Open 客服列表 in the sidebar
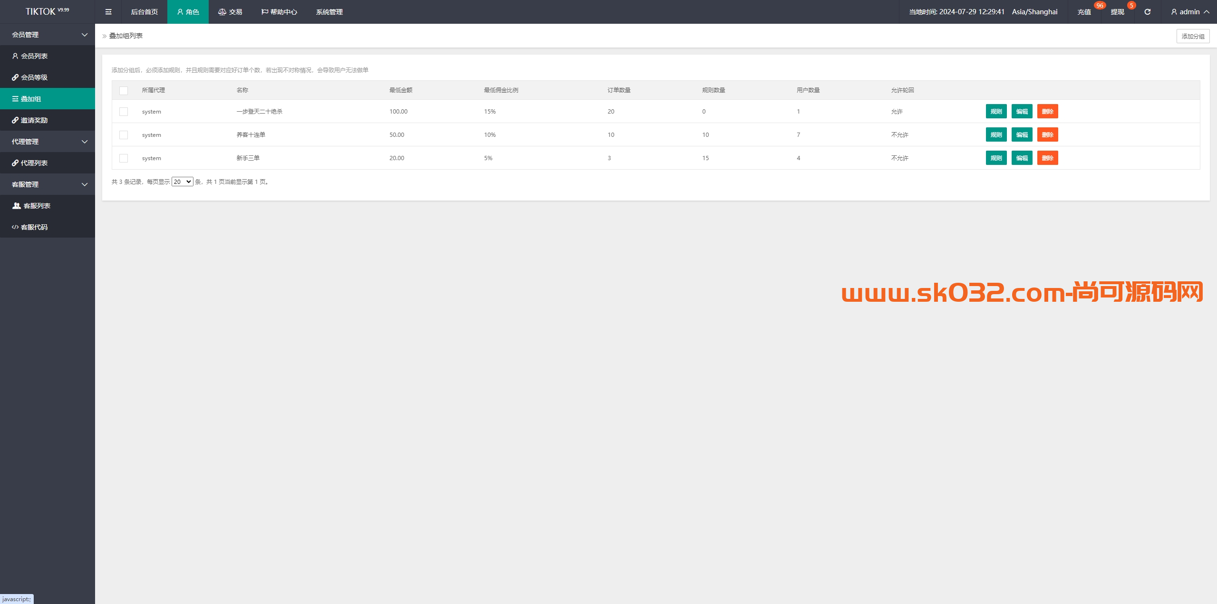1217x604 pixels. [48, 206]
